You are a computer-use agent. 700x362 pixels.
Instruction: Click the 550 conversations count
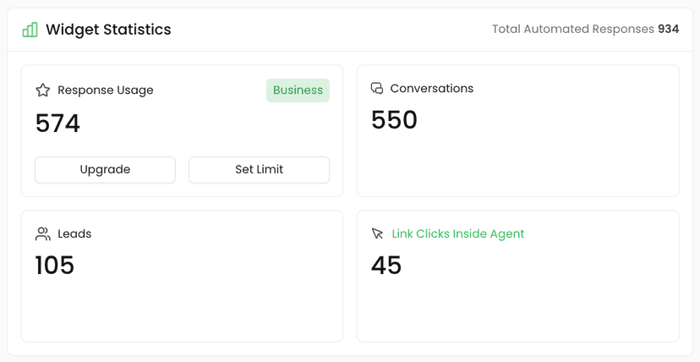pyautogui.click(x=394, y=120)
